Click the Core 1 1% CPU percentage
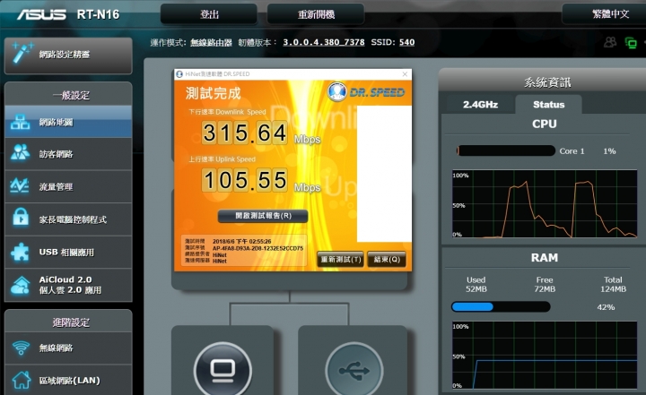This screenshot has width=646, height=395. 609,151
